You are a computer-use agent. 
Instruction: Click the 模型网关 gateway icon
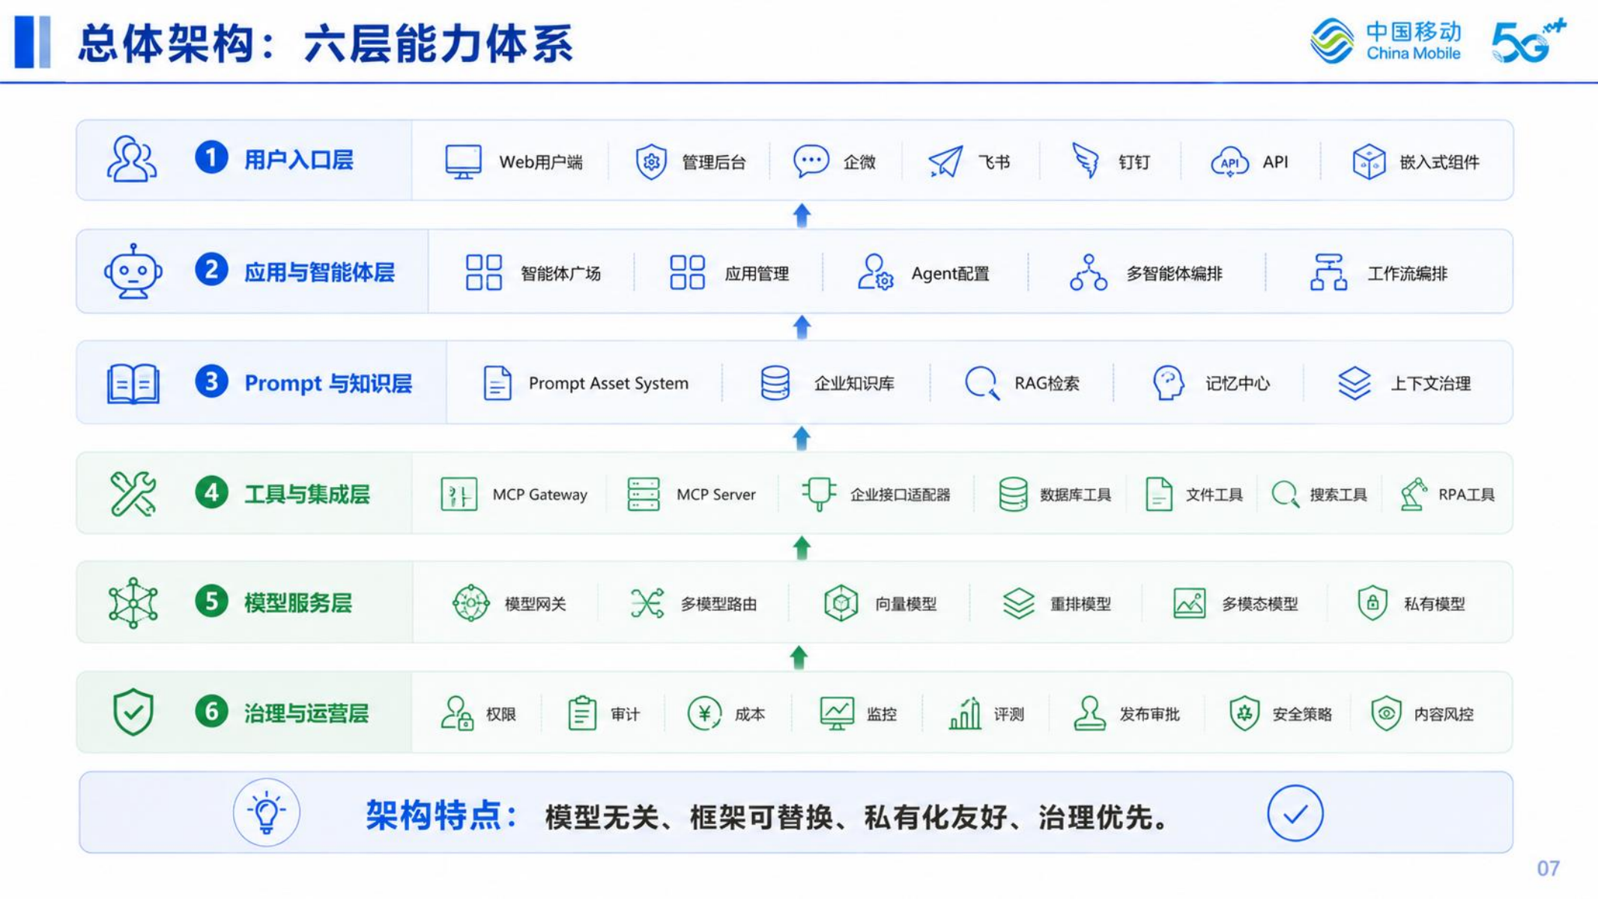pyautogui.click(x=470, y=603)
